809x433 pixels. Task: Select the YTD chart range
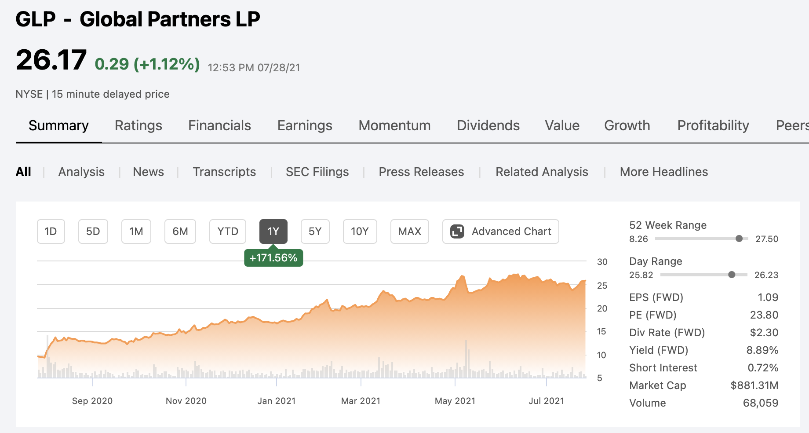tap(227, 231)
